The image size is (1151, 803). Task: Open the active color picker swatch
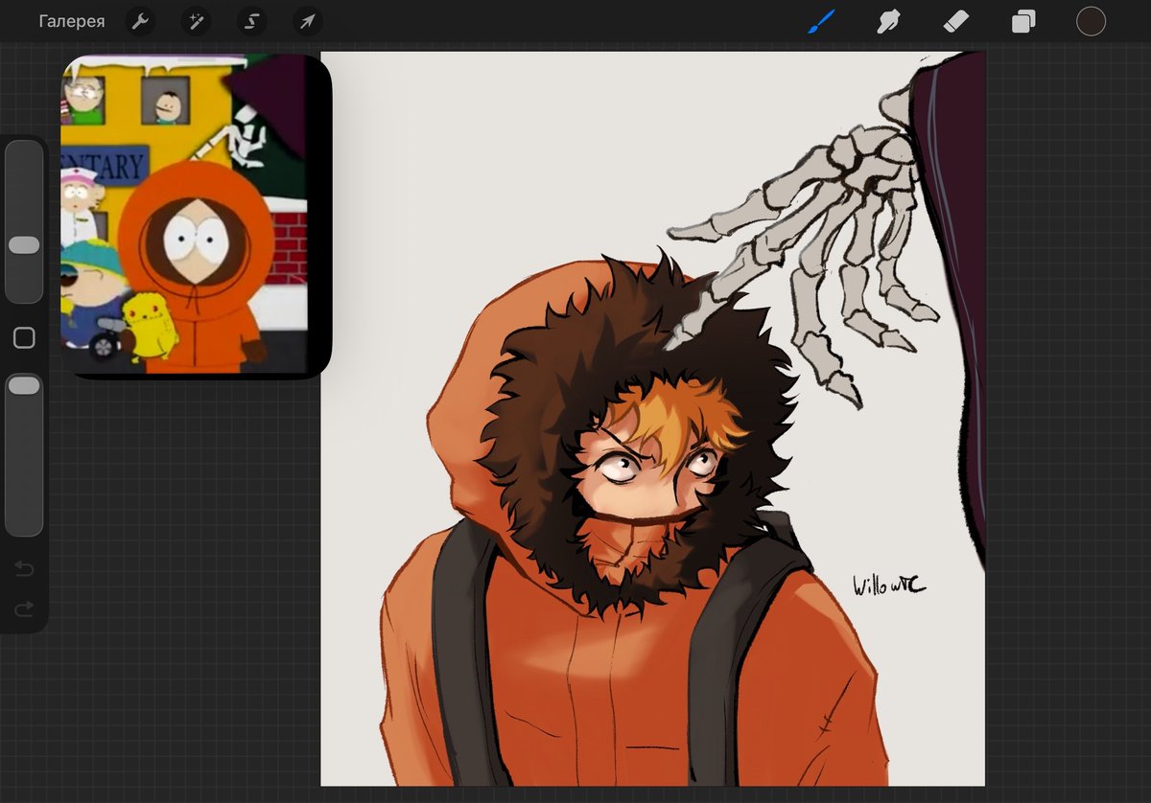[1091, 21]
